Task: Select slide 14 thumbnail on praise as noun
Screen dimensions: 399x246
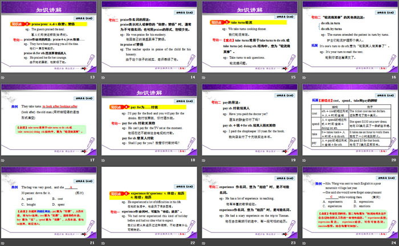Action: (x=149, y=37)
